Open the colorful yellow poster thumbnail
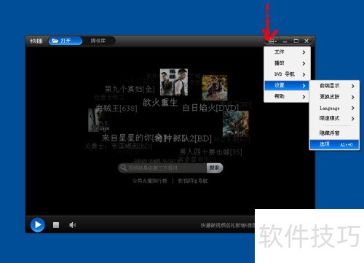The height and width of the screenshot is (263, 364). coord(215,87)
